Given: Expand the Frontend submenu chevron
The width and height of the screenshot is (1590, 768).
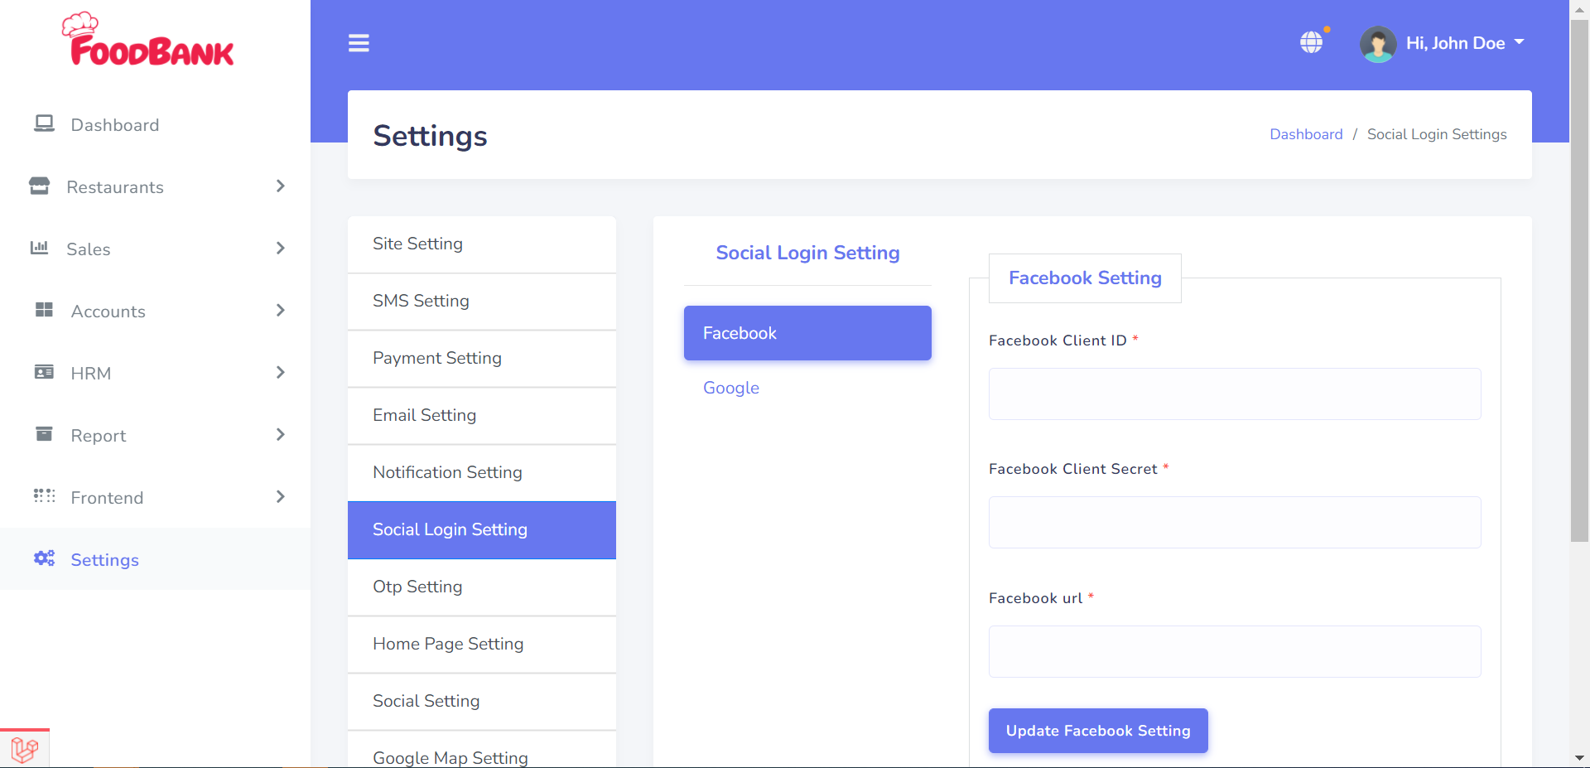Looking at the screenshot, I should [x=280, y=496].
